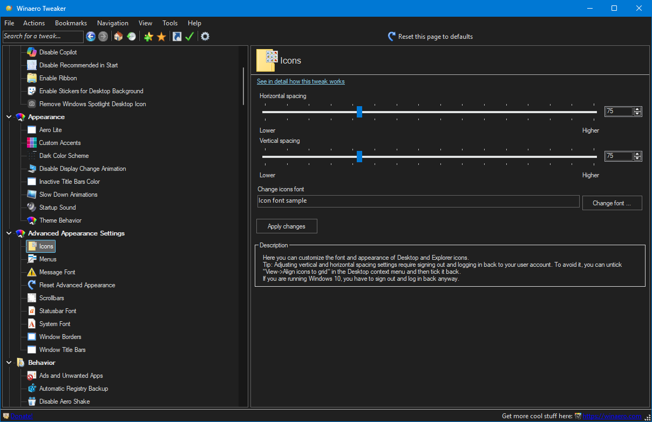Go to the Home page icon
The image size is (652, 422).
click(118, 37)
